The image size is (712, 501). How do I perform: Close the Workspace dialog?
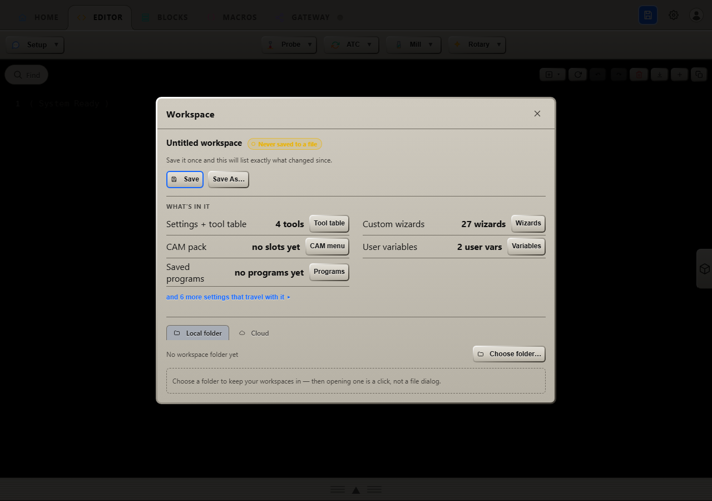point(537,114)
